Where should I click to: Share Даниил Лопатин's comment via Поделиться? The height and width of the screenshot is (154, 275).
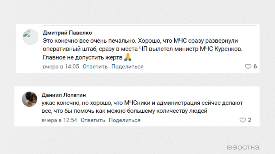tap(125, 120)
